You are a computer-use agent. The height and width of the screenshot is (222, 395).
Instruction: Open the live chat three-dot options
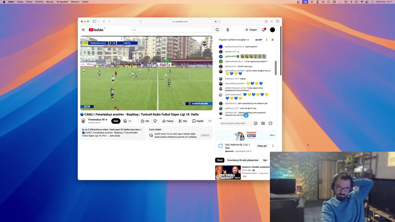pos(267,40)
